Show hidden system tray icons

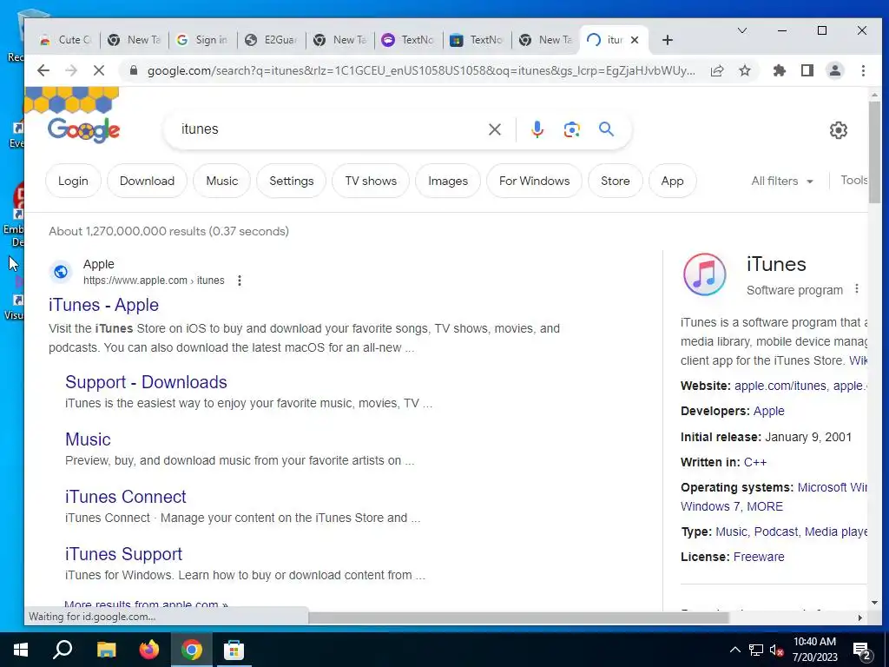coord(734,650)
